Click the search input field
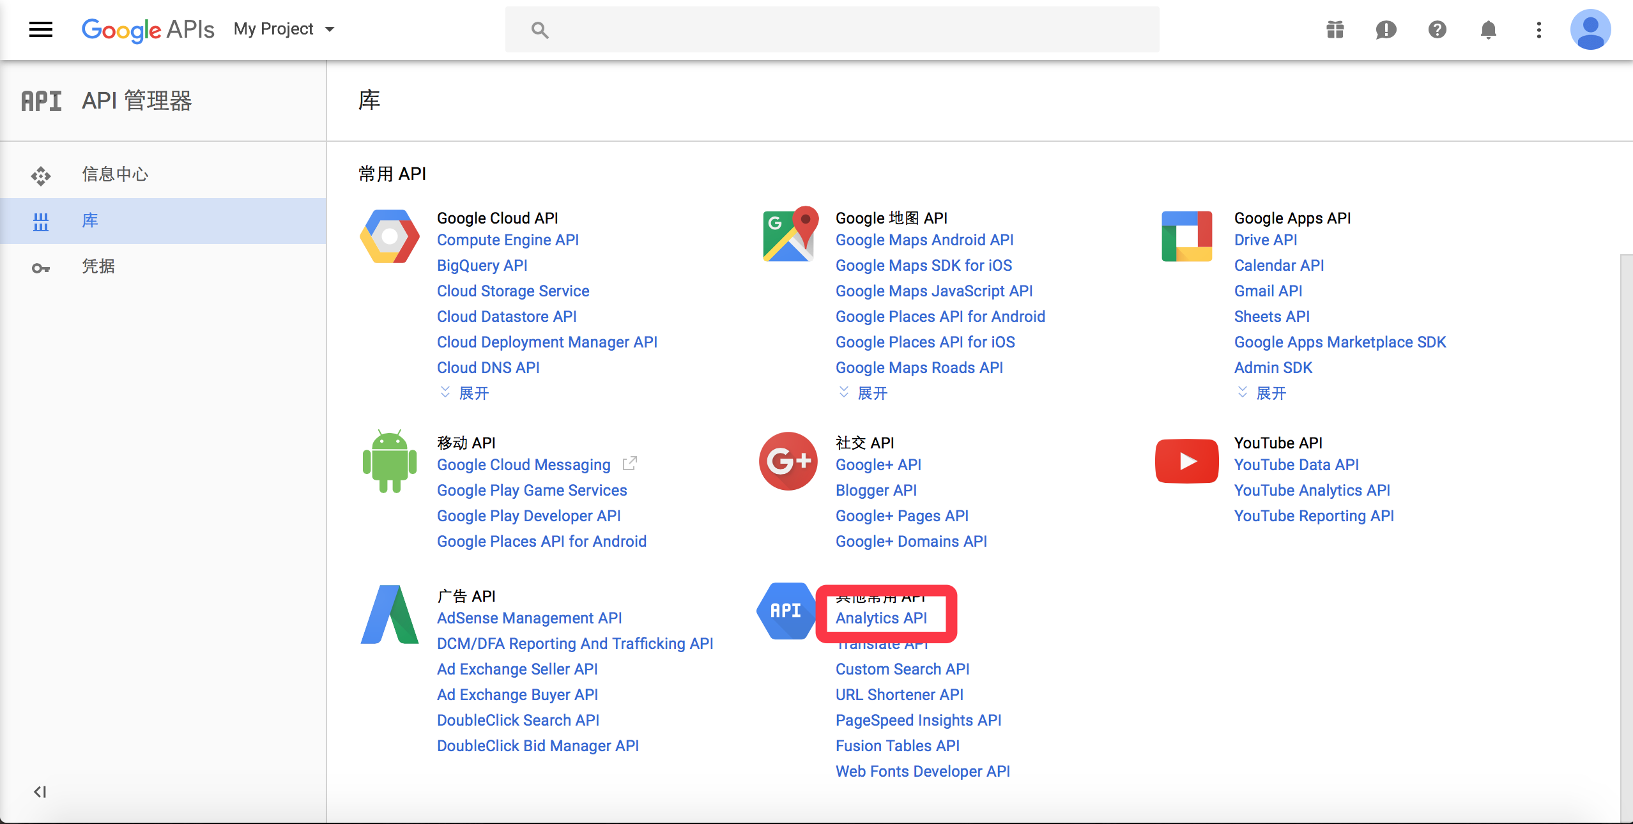1633x824 pixels. (832, 29)
